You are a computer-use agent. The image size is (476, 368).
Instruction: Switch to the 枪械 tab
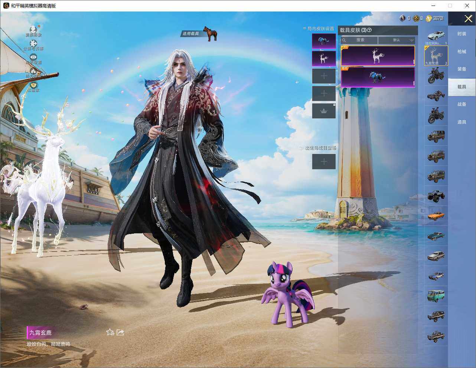pyautogui.click(x=462, y=52)
